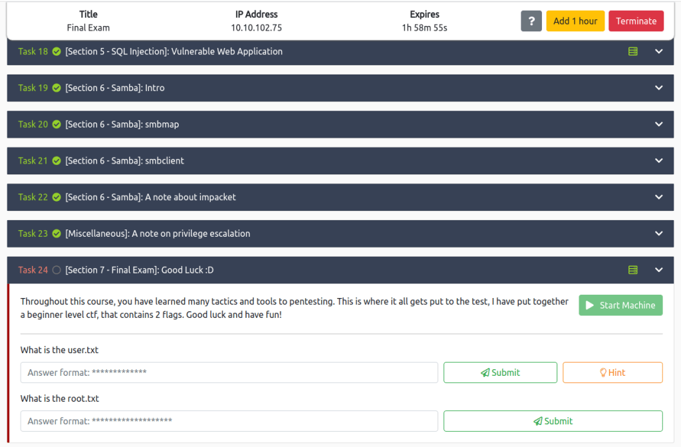Click the Task 18 green checkmark
Viewport: 681px width, 447px height.
click(57, 51)
